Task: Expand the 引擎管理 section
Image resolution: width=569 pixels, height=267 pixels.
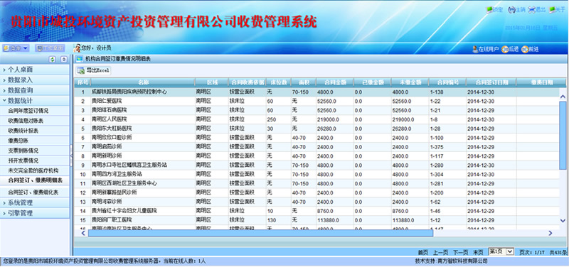Action: (35, 213)
